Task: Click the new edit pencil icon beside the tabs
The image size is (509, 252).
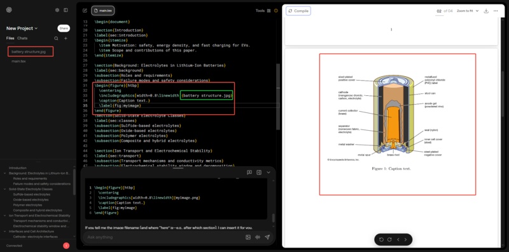Action: click(x=85, y=11)
